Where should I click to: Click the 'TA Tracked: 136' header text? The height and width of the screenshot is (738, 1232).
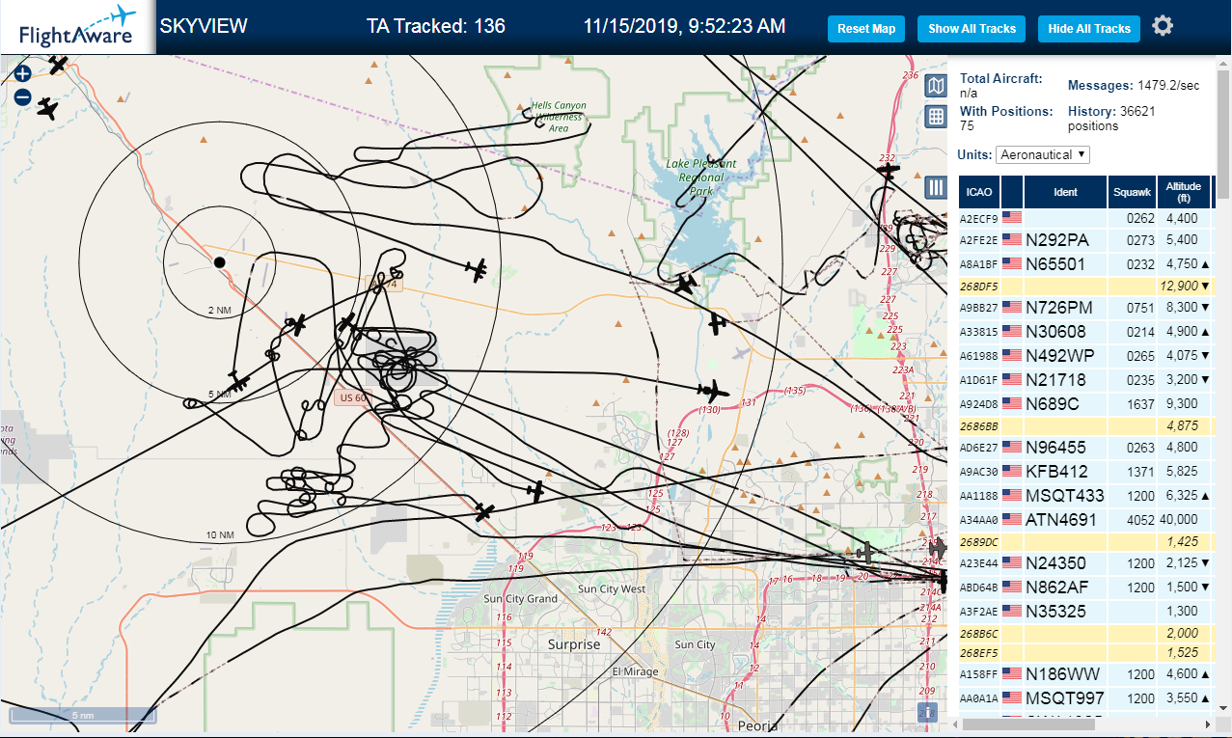436,26
